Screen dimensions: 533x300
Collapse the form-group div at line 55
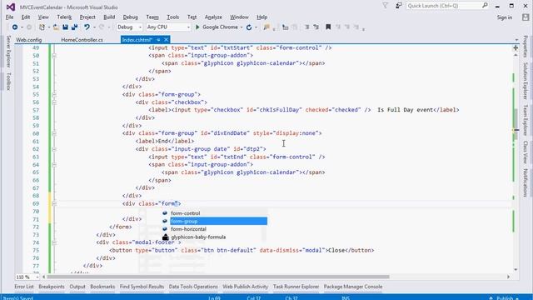point(54,94)
